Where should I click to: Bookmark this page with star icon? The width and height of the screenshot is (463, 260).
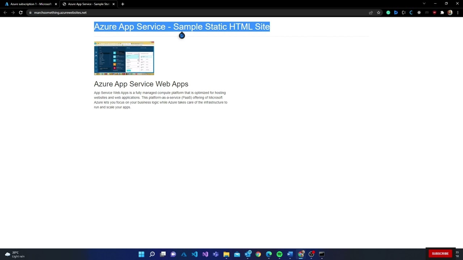pos(379,13)
